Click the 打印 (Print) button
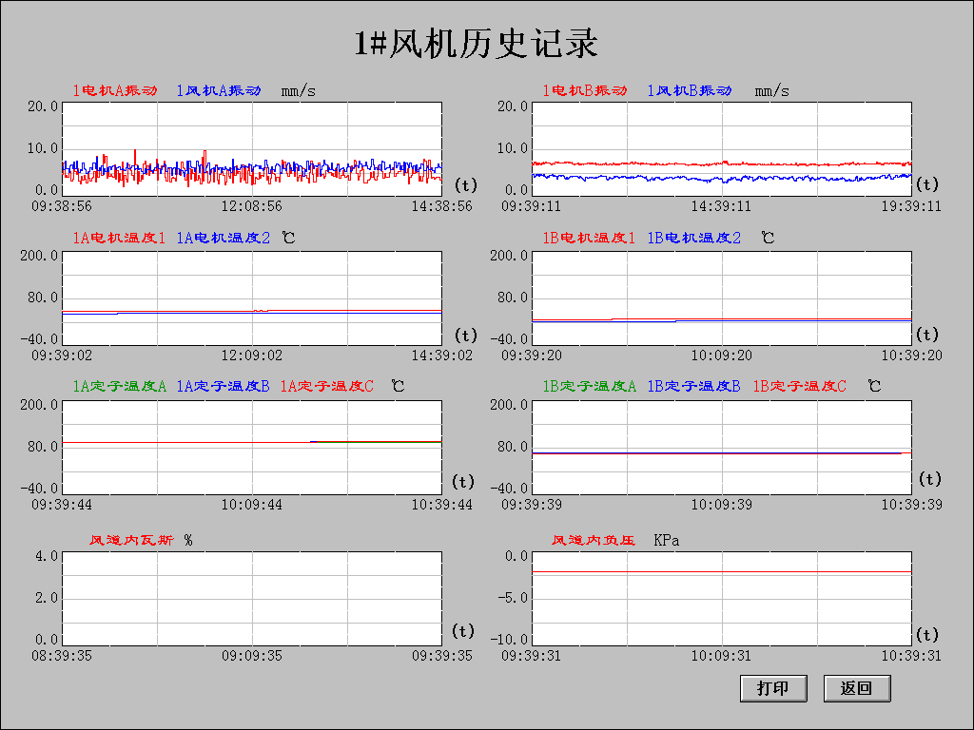 [x=772, y=689]
